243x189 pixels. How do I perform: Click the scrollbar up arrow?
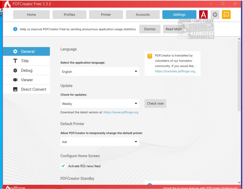click(239, 39)
